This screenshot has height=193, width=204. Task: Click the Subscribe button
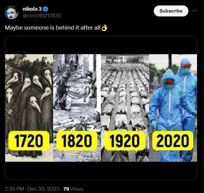[171, 11]
